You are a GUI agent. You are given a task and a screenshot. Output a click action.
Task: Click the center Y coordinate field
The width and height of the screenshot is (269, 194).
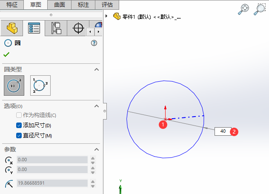click(52, 169)
